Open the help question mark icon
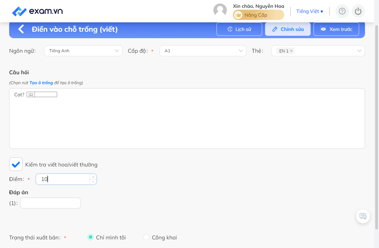 342,11
